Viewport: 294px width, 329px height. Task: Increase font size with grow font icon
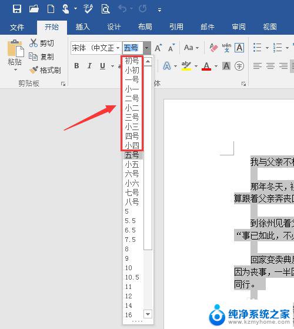158,48
